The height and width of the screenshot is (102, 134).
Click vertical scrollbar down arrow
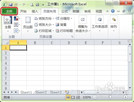point(130,88)
